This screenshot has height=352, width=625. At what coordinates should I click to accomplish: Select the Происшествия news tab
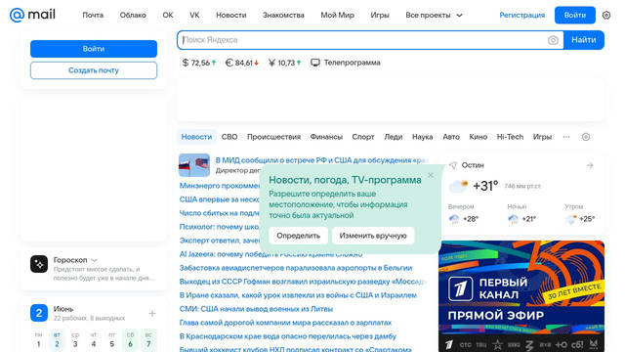(x=273, y=137)
